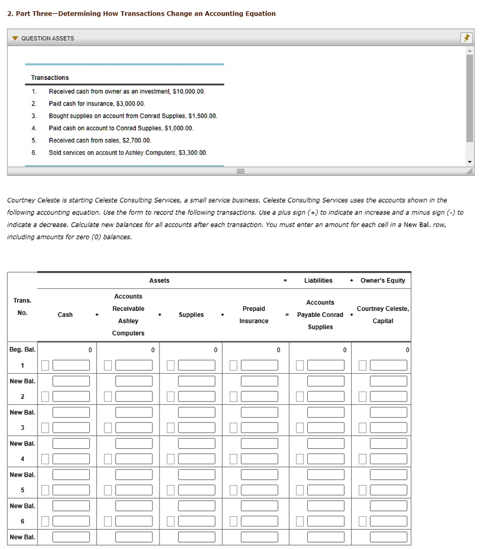Toggle the Cash sign box for transaction 4
This screenshot has height=549, width=493.
point(45,459)
